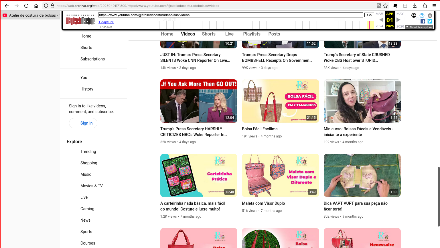Screen dimensions: 440x248
Task: Share capture on Facebook
Action: pos(423,21)
